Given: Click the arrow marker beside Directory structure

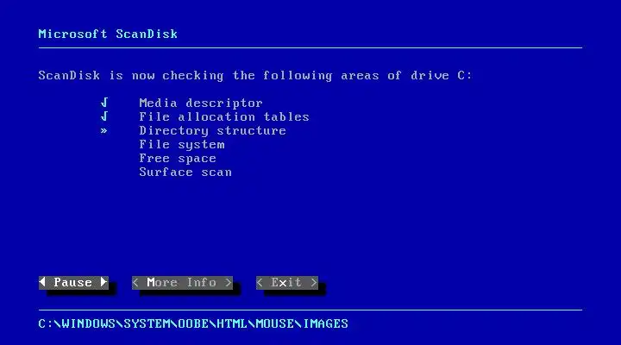Looking at the screenshot, I should pyautogui.click(x=103, y=131).
